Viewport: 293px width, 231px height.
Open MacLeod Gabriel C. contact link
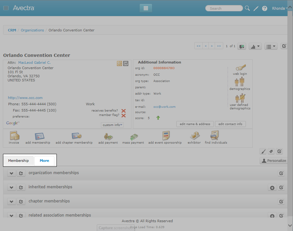pos(34,63)
